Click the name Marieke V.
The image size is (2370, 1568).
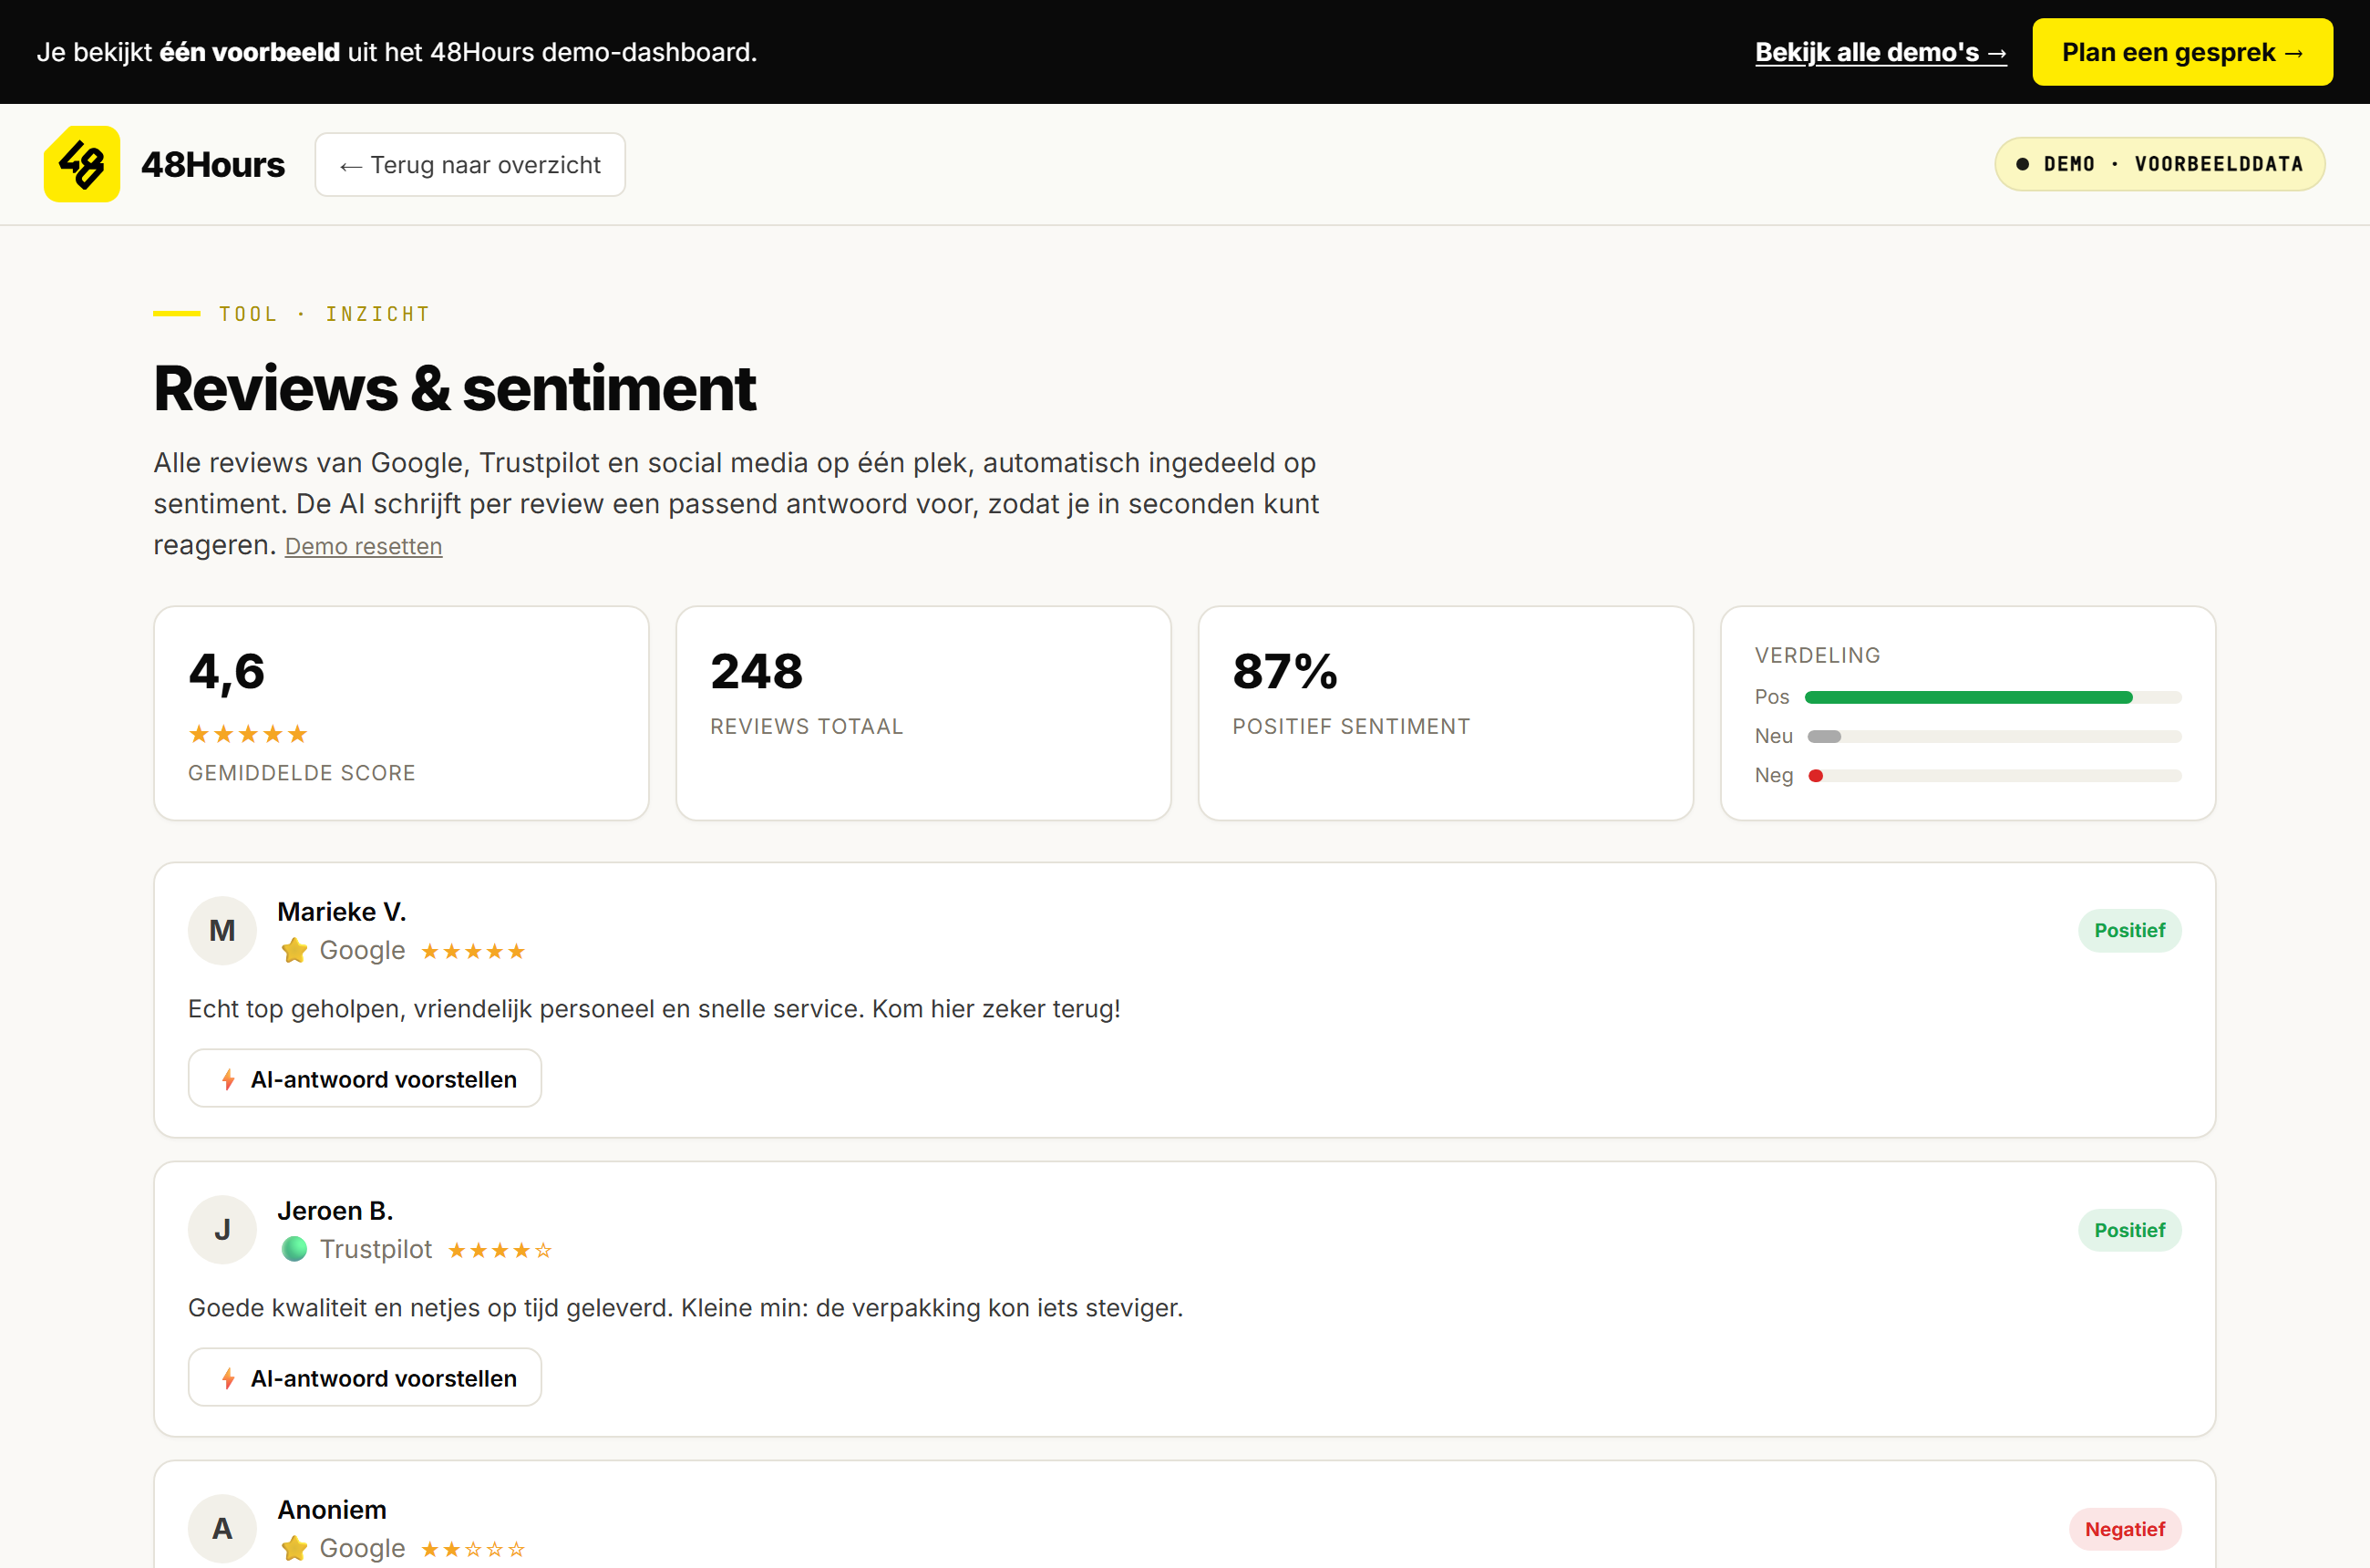342,911
